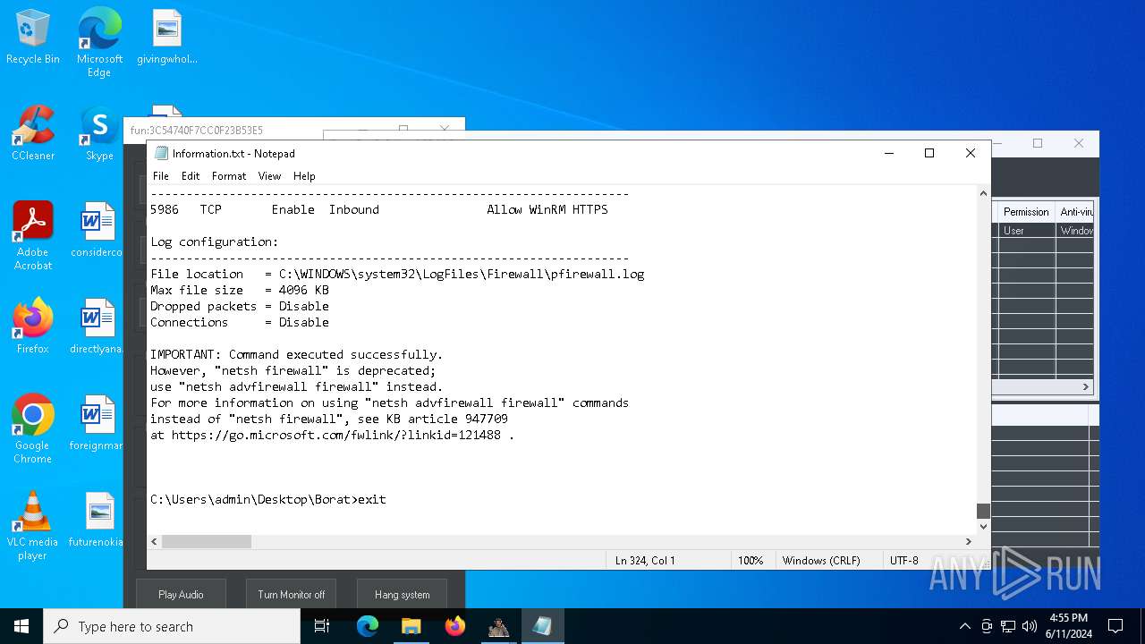Click the horizontal scroll left arrow in Notepad
The height and width of the screenshot is (644, 1145).
[x=155, y=541]
